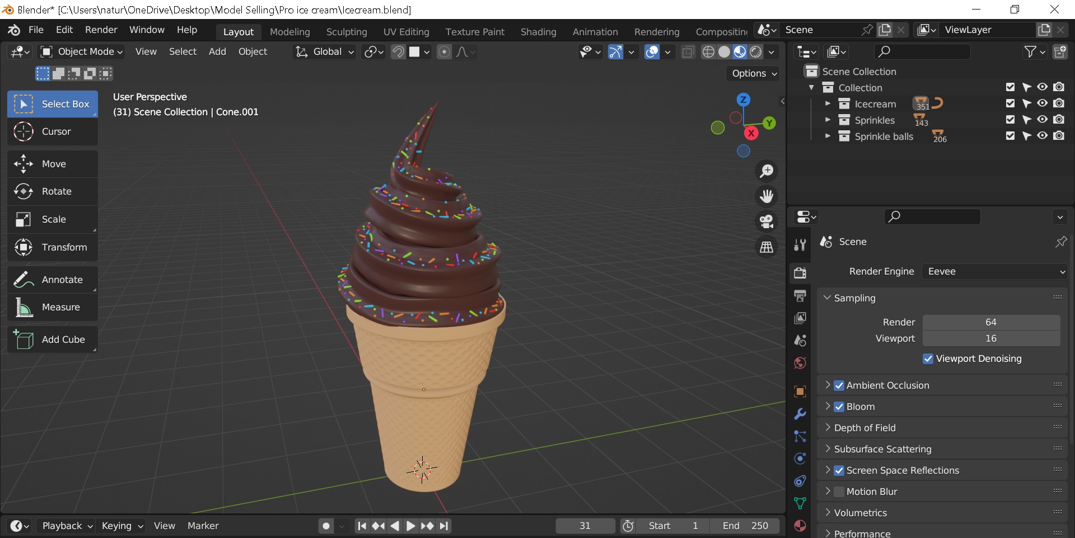
Task: Click the pan view hand icon
Action: (766, 196)
